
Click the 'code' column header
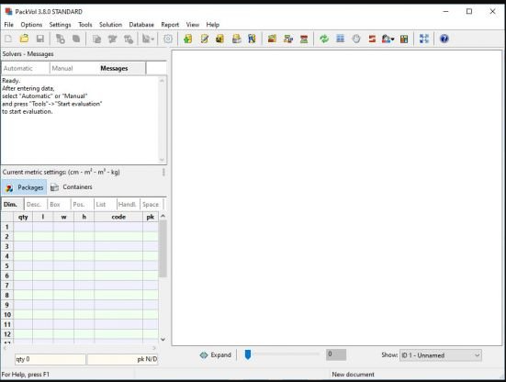118,217
